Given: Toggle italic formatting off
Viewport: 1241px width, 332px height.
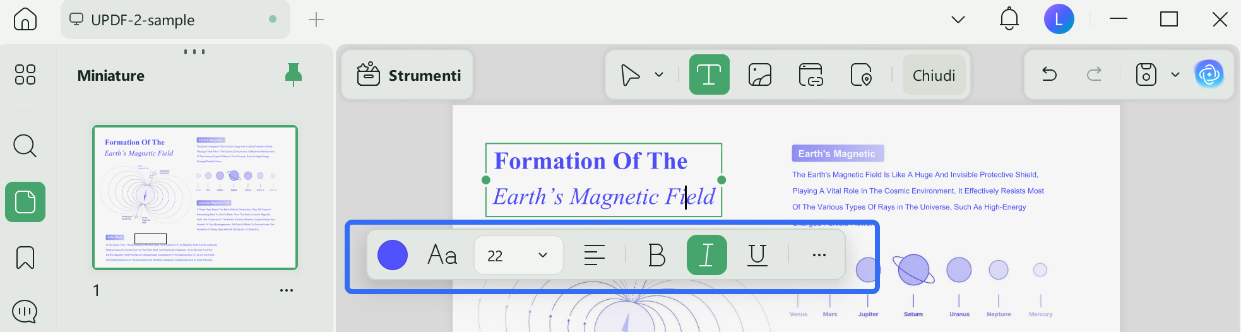Looking at the screenshot, I should point(707,255).
